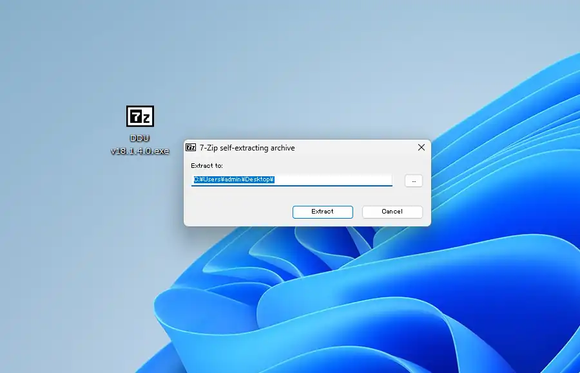Image resolution: width=580 pixels, height=373 pixels.
Task: Close the 7-Zip self-extracting archive dialog
Action: coord(421,147)
